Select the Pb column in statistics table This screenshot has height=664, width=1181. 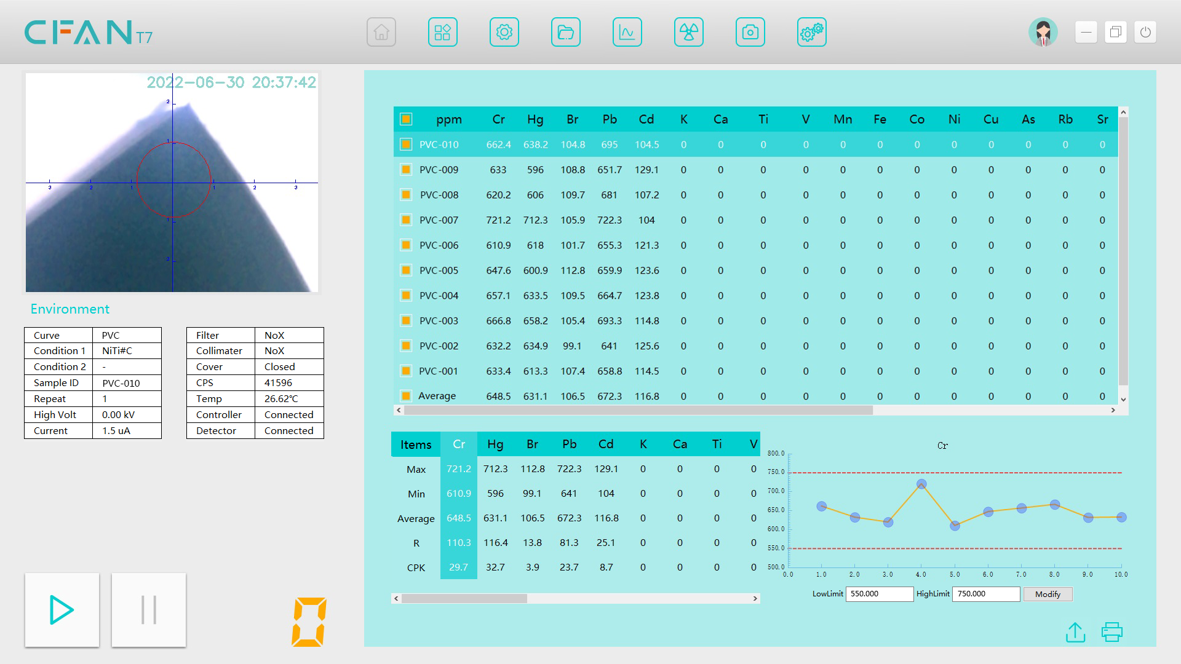click(x=569, y=445)
